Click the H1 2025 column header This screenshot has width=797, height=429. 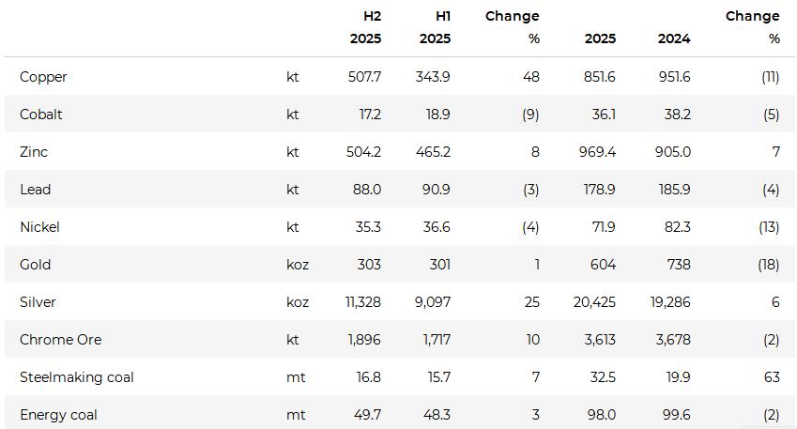[435, 27]
